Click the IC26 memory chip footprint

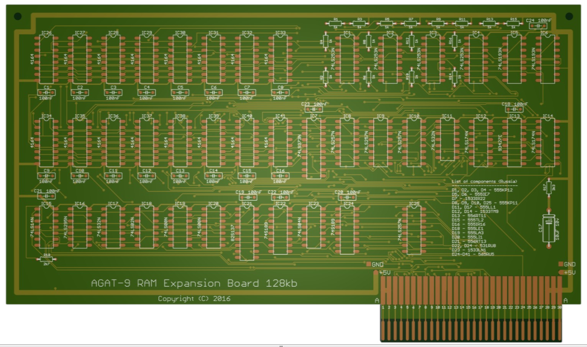pyautogui.click(x=46, y=59)
